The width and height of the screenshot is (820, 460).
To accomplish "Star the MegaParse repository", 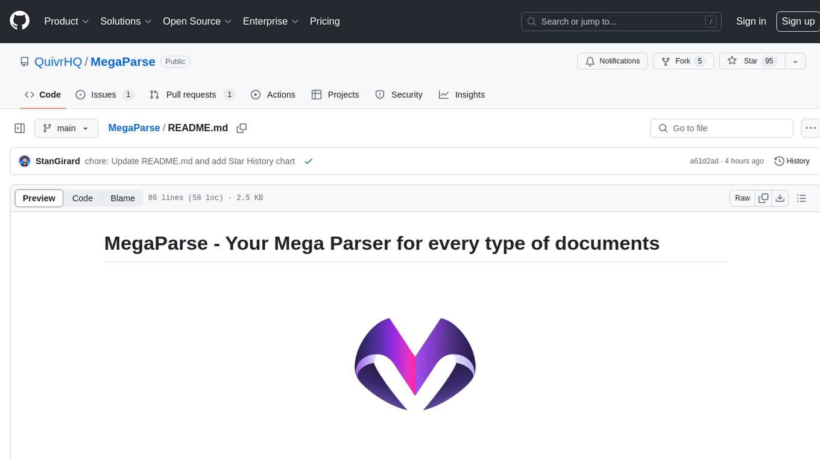I will [752, 61].
